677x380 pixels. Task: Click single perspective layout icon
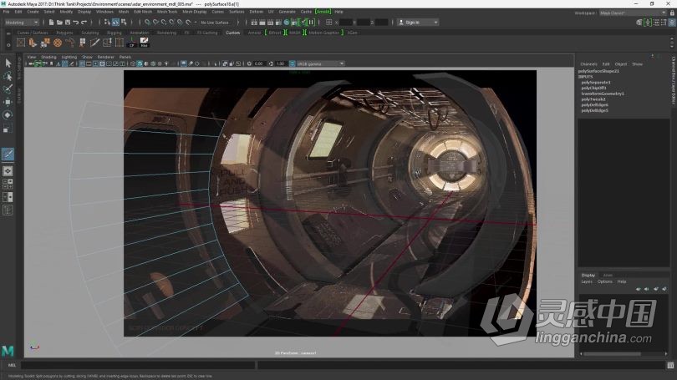8,171
